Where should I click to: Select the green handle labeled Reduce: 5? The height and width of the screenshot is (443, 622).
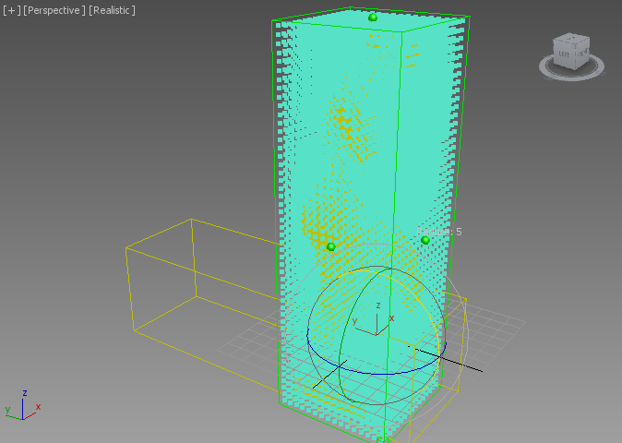425,240
